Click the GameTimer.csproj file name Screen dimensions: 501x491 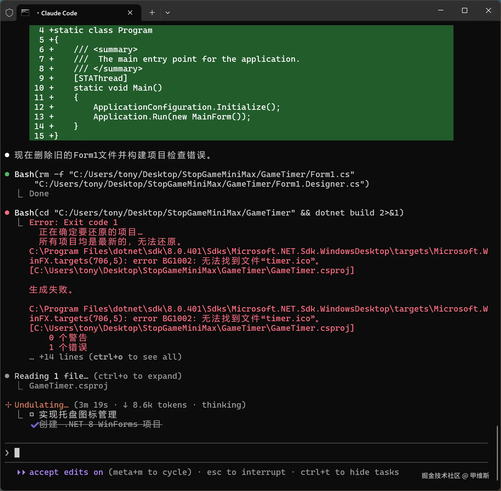click(68, 386)
